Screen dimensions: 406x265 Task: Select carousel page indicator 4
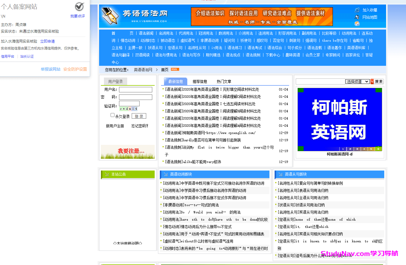point(364,149)
